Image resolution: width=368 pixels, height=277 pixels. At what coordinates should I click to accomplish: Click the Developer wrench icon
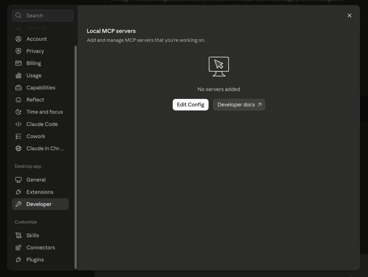tap(18, 204)
